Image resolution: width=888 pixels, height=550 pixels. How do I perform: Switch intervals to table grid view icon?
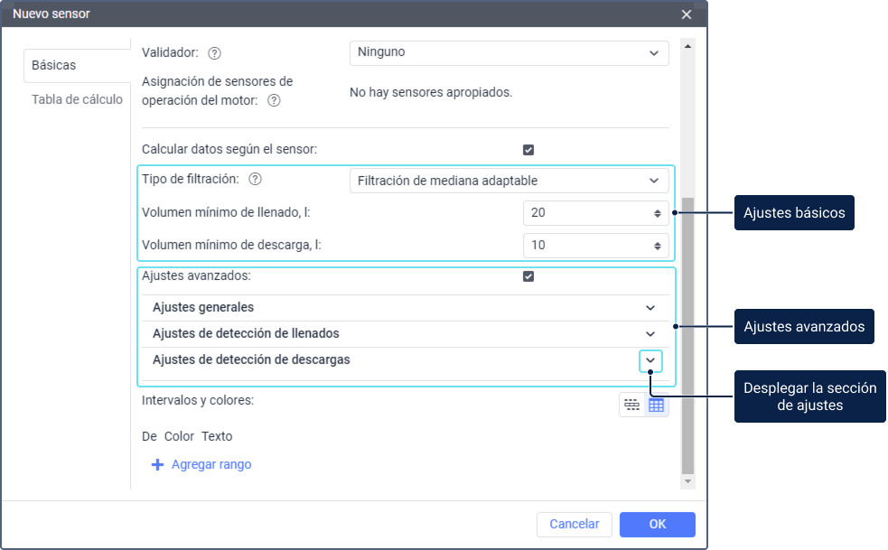point(657,406)
